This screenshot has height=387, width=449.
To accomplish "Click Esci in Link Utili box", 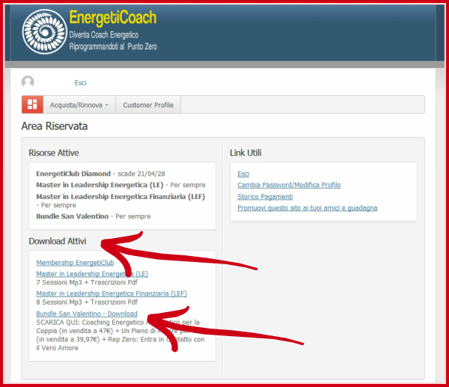I will [243, 174].
